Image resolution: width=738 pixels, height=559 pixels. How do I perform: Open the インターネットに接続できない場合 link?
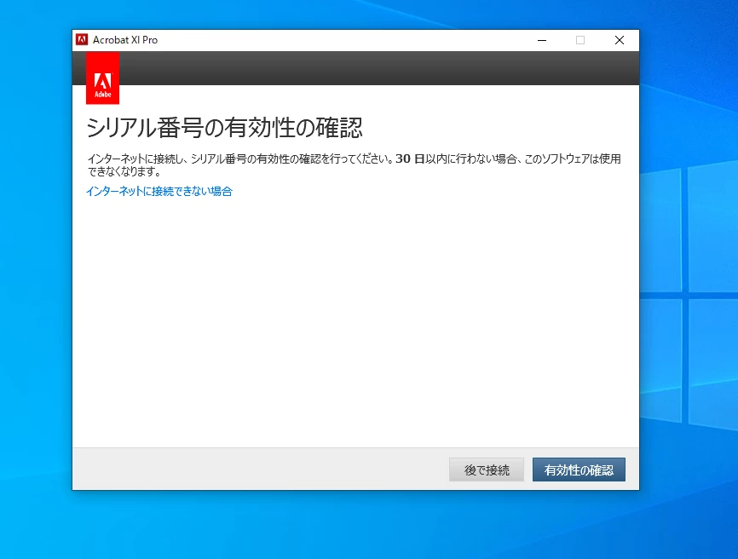159,191
